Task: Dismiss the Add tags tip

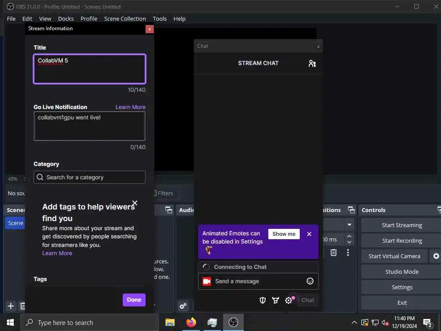Action: (x=135, y=203)
